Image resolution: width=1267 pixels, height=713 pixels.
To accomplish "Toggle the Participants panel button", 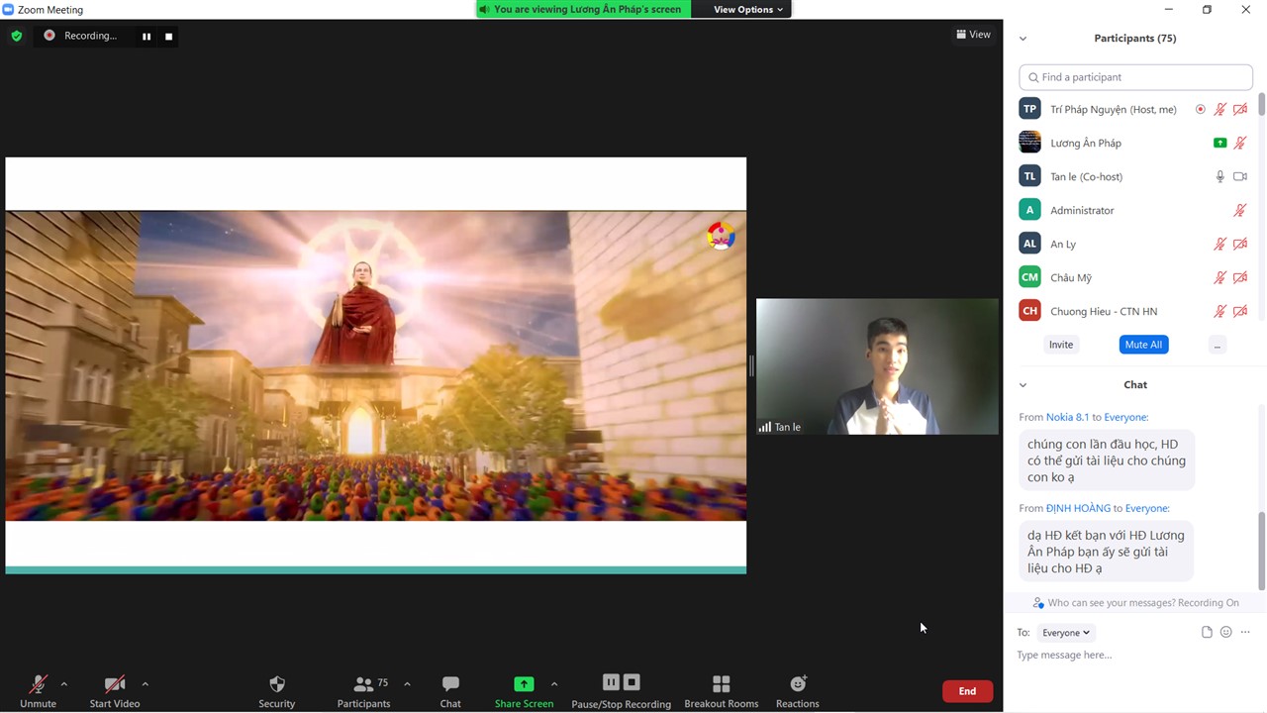I will pos(363,691).
